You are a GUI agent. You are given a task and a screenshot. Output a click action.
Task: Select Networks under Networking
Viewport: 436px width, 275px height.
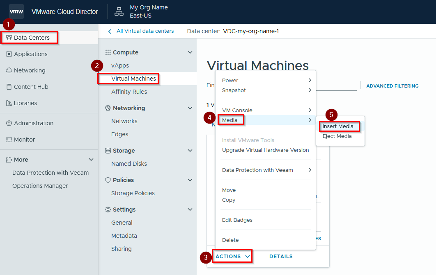pyautogui.click(x=124, y=121)
